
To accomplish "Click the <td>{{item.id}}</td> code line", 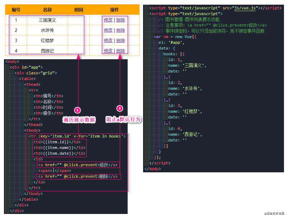I will [57, 142].
